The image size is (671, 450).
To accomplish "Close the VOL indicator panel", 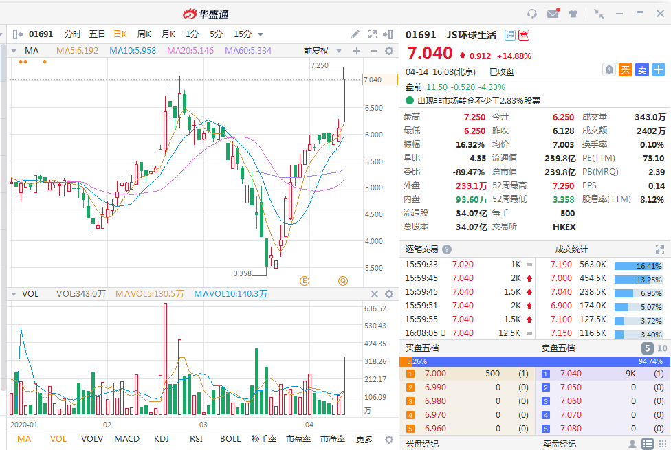I will tap(375, 294).
